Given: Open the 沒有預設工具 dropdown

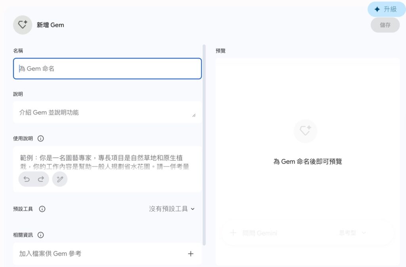Looking at the screenshot, I should (172, 209).
